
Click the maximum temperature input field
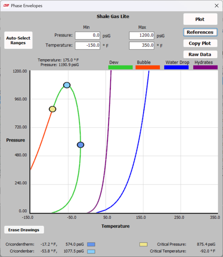(141, 45)
